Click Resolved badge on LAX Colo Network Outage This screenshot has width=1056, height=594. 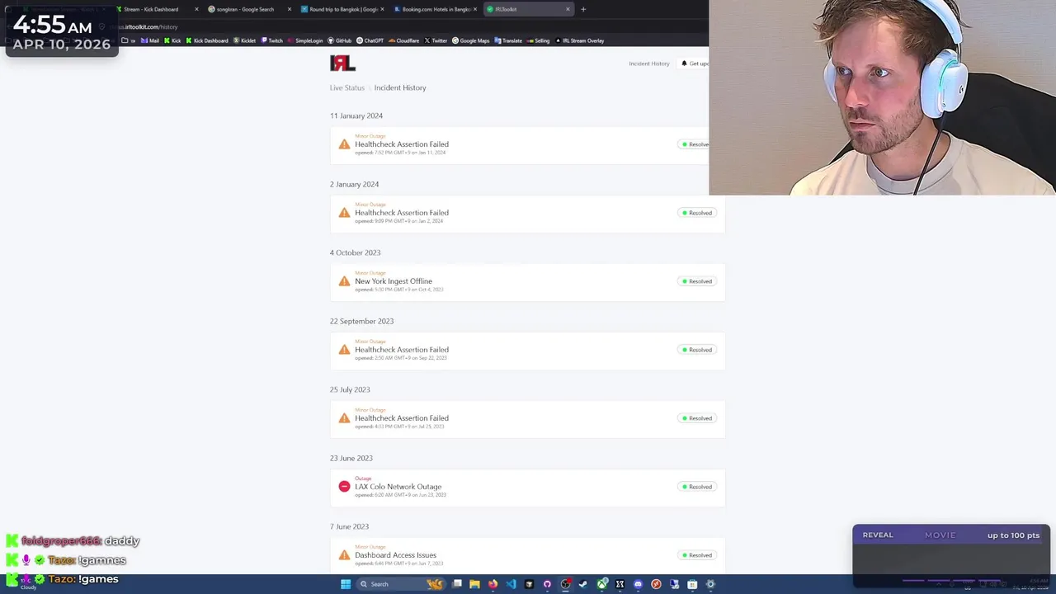pos(697,487)
